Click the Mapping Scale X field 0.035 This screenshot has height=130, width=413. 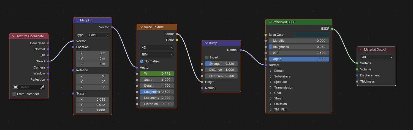tap(93, 100)
